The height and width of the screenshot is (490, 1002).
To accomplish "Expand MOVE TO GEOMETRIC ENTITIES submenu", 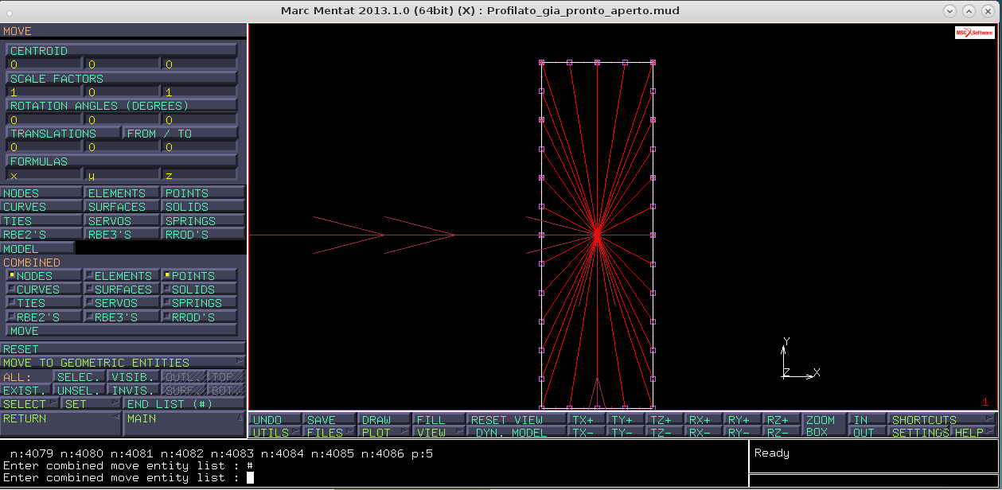I will 123,363.
